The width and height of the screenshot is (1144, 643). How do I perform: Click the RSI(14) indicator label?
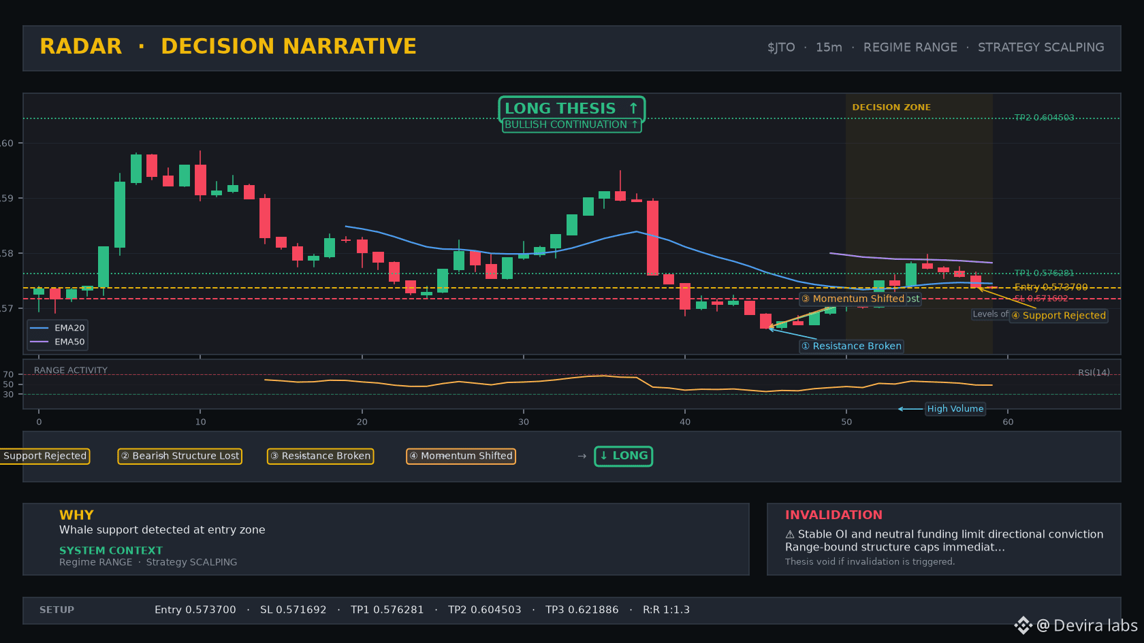coord(1094,373)
